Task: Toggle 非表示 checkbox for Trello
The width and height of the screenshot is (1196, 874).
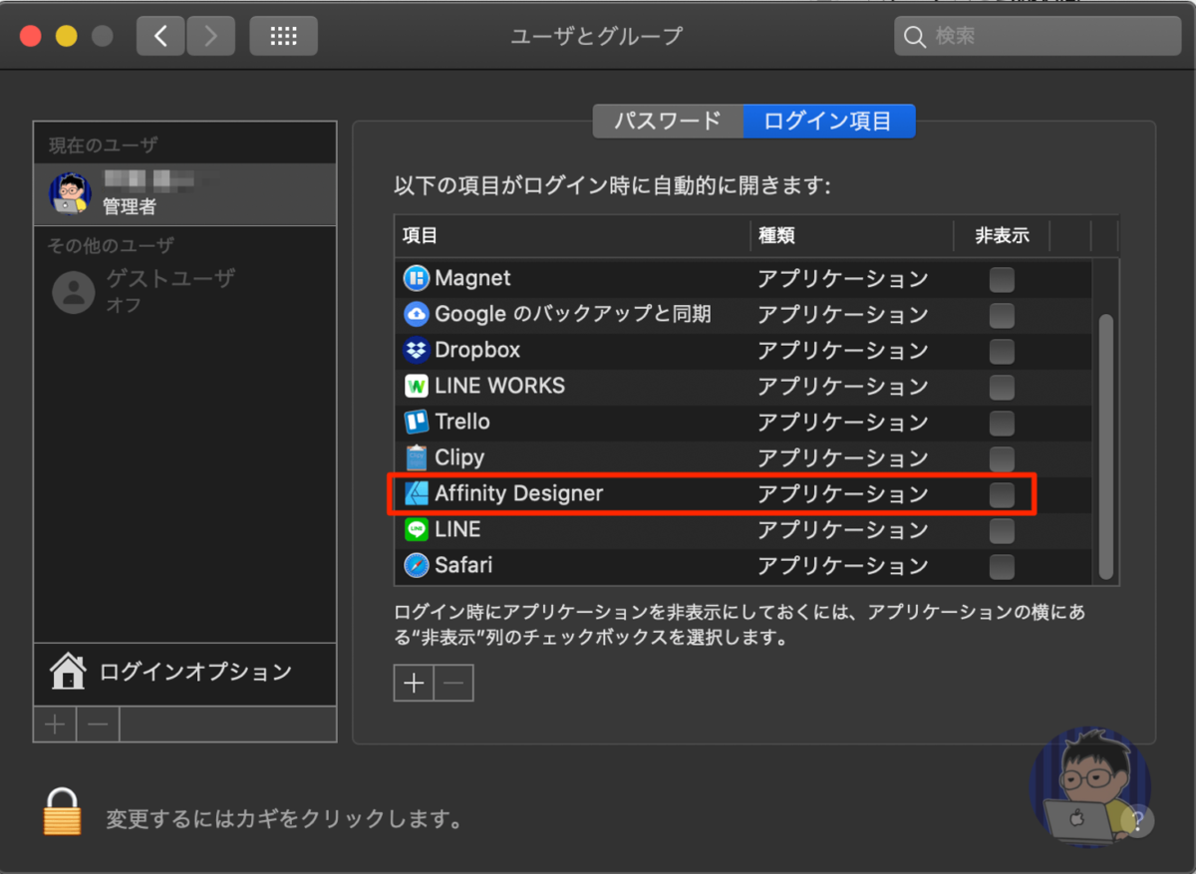Action: tap(1002, 423)
